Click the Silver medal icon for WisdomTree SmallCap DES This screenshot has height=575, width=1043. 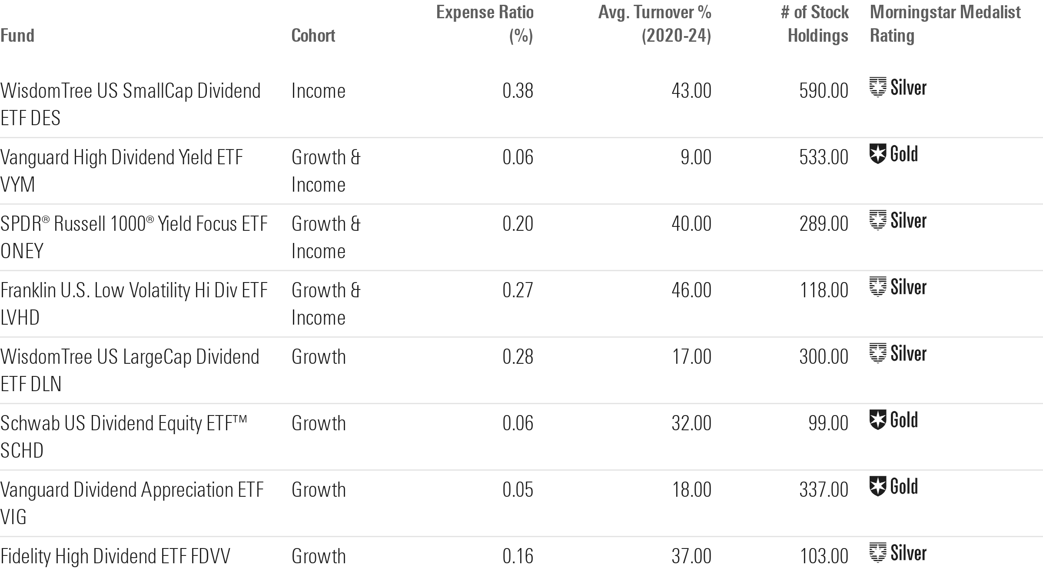(x=877, y=87)
